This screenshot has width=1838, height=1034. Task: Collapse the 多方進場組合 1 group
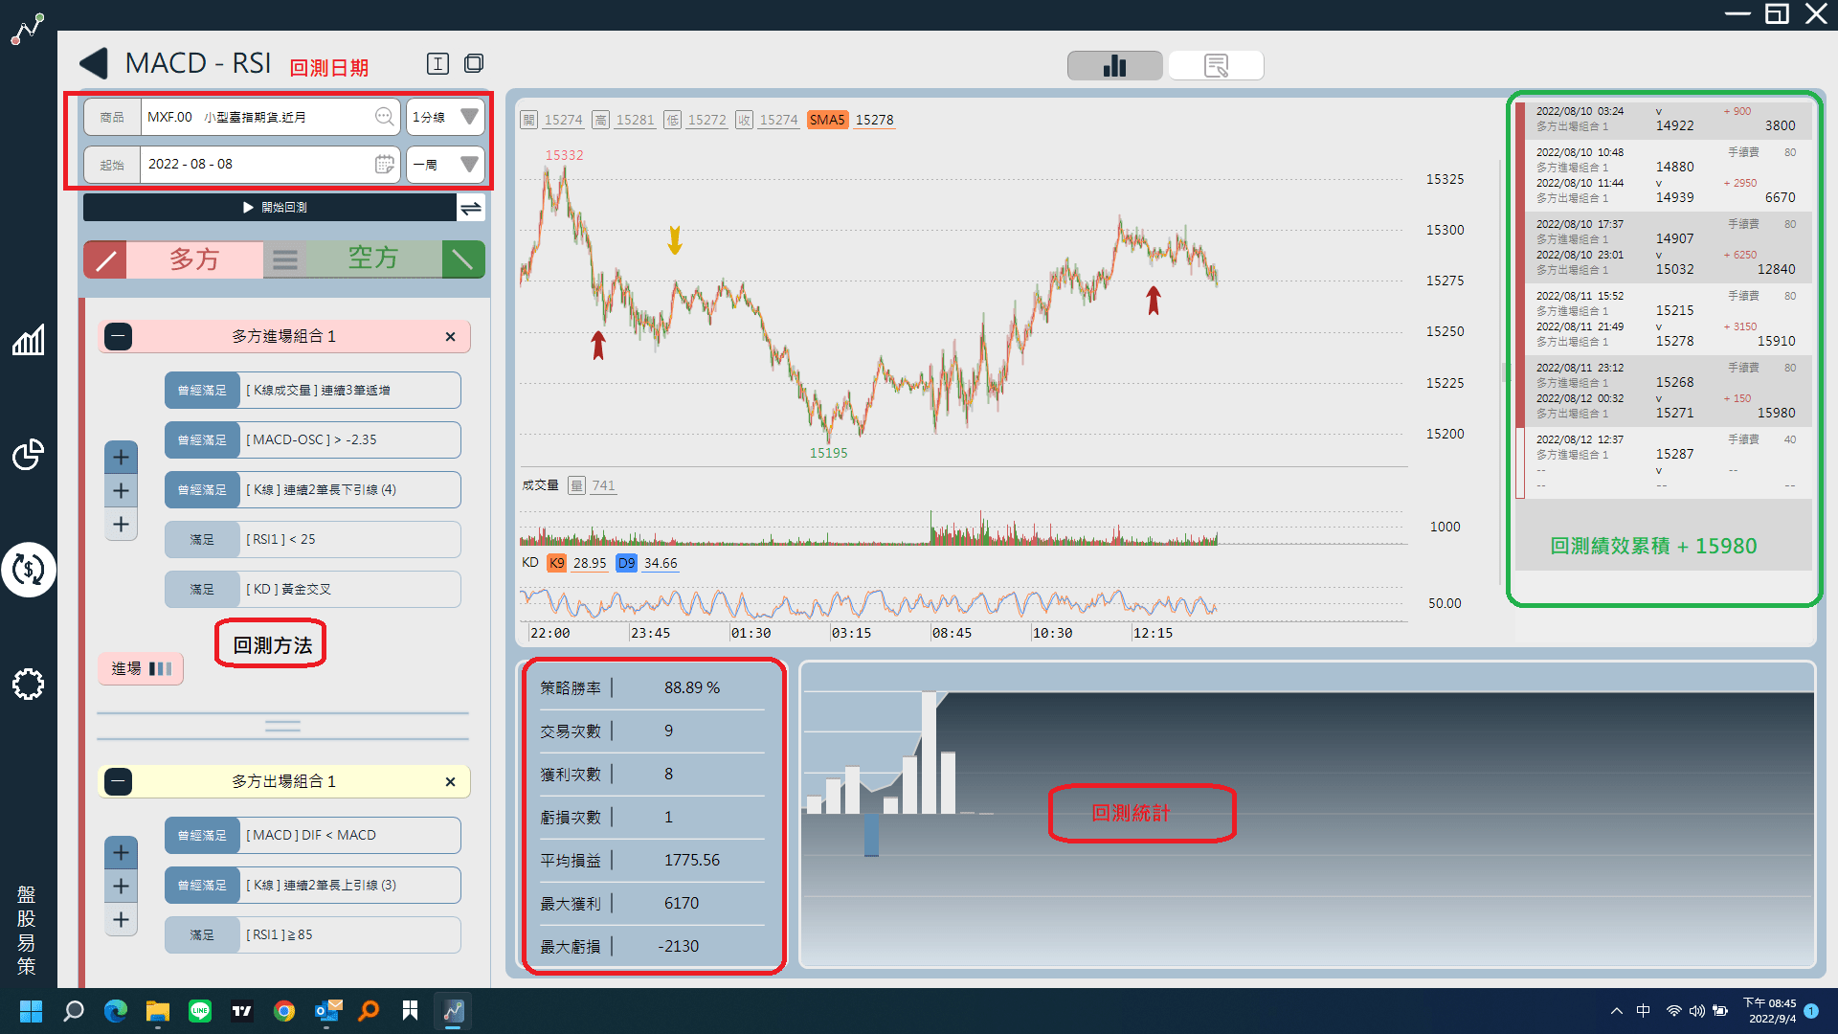118,336
